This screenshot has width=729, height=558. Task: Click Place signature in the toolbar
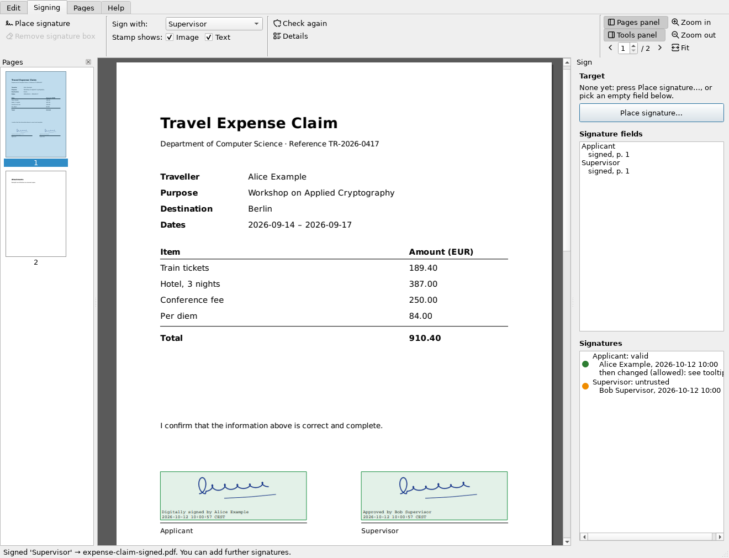pos(38,23)
